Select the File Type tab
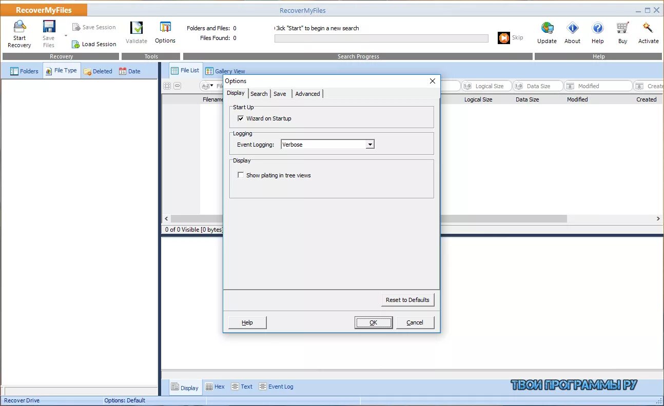664x406 pixels. pyautogui.click(x=62, y=71)
